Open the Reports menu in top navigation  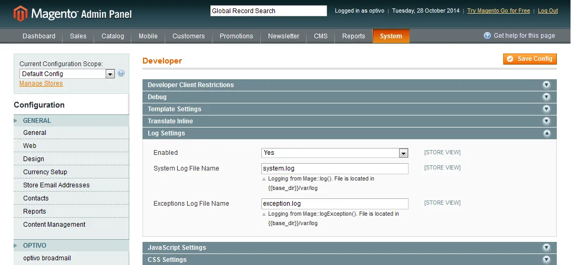tap(354, 36)
